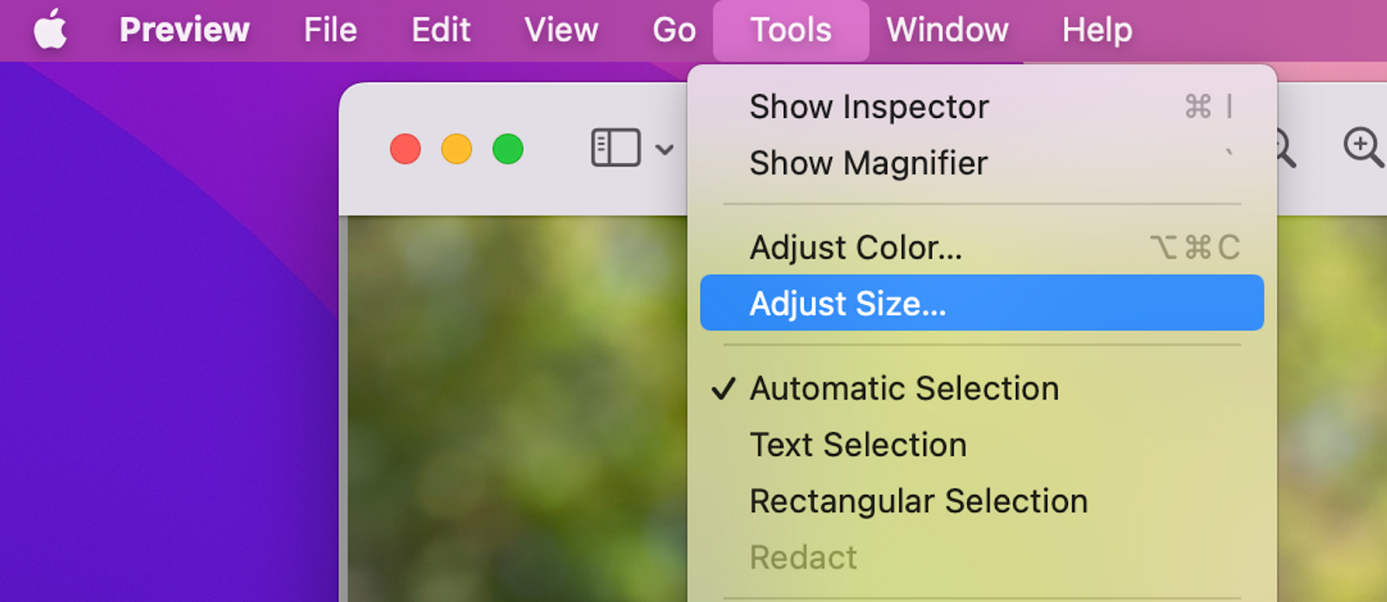
Task: Select Show Magnifier
Action: tap(868, 164)
